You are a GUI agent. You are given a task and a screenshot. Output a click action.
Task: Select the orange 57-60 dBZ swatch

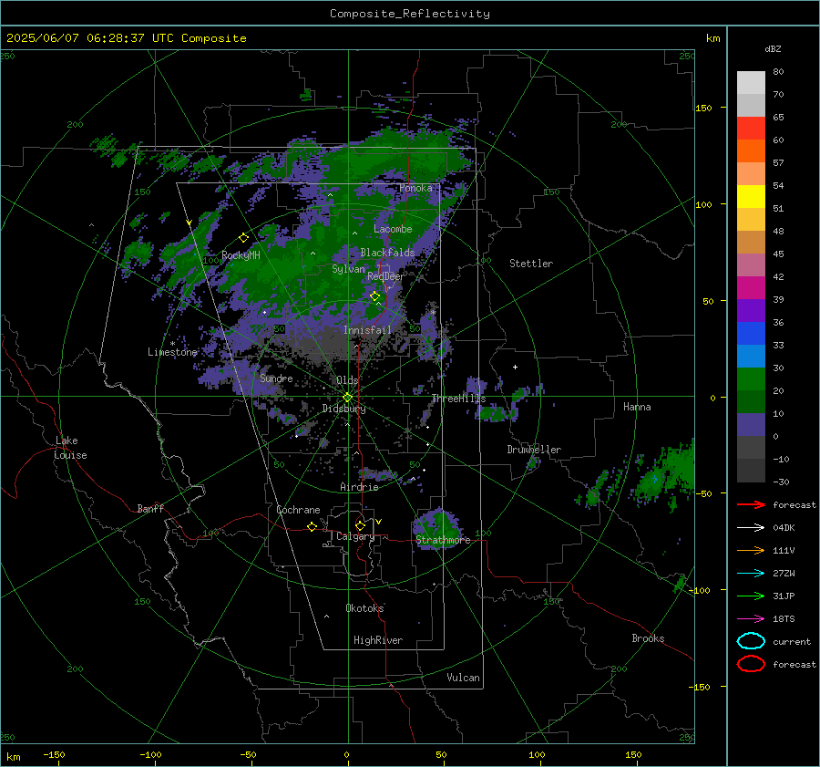point(751,150)
